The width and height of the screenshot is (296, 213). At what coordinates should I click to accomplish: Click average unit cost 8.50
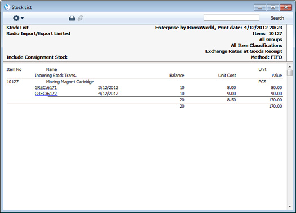[231, 100]
